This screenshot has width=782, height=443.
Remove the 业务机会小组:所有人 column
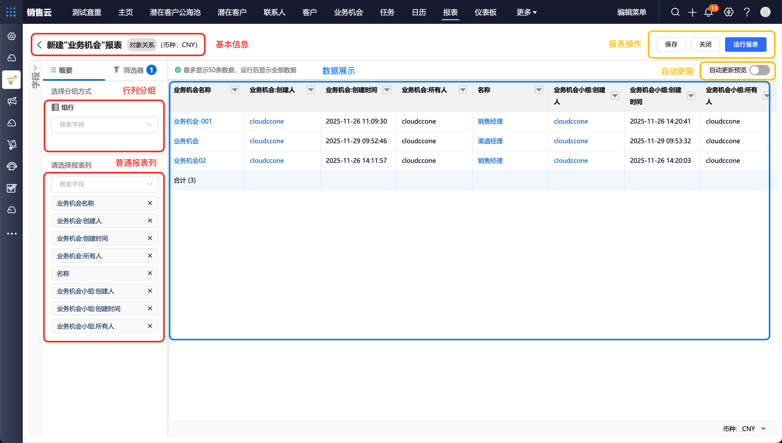150,326
